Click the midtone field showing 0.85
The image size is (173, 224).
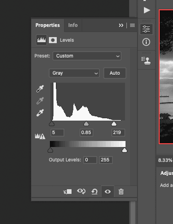86,132
